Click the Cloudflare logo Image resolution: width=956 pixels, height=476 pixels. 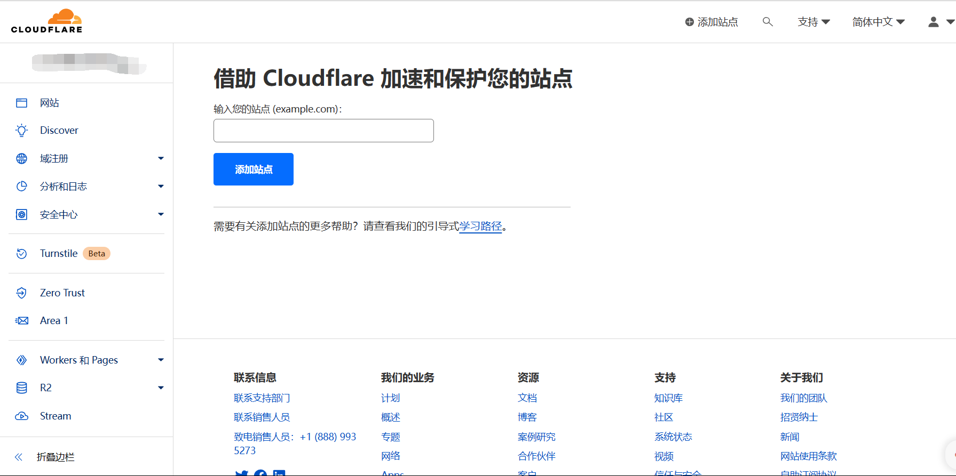coord(47,21)
